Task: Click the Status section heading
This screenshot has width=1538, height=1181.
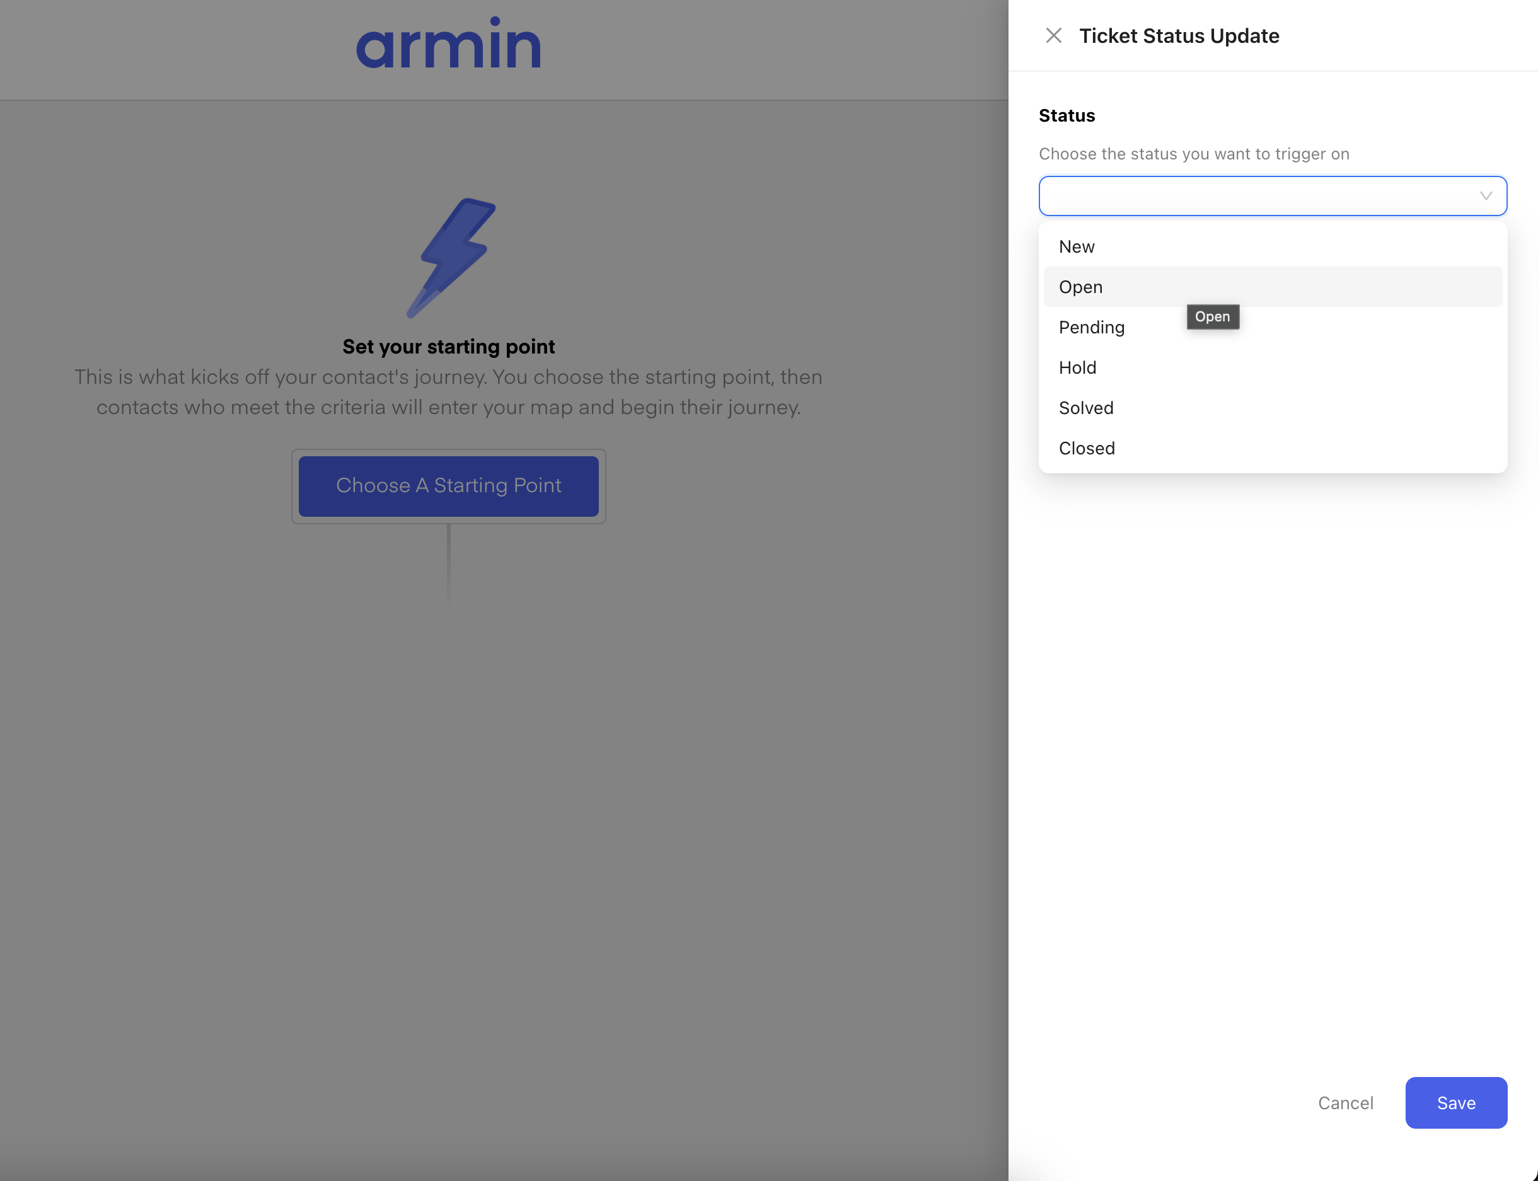Action: point(1067,115)
